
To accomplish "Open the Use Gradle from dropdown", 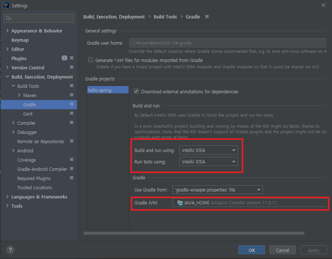I will click(218, 190).
